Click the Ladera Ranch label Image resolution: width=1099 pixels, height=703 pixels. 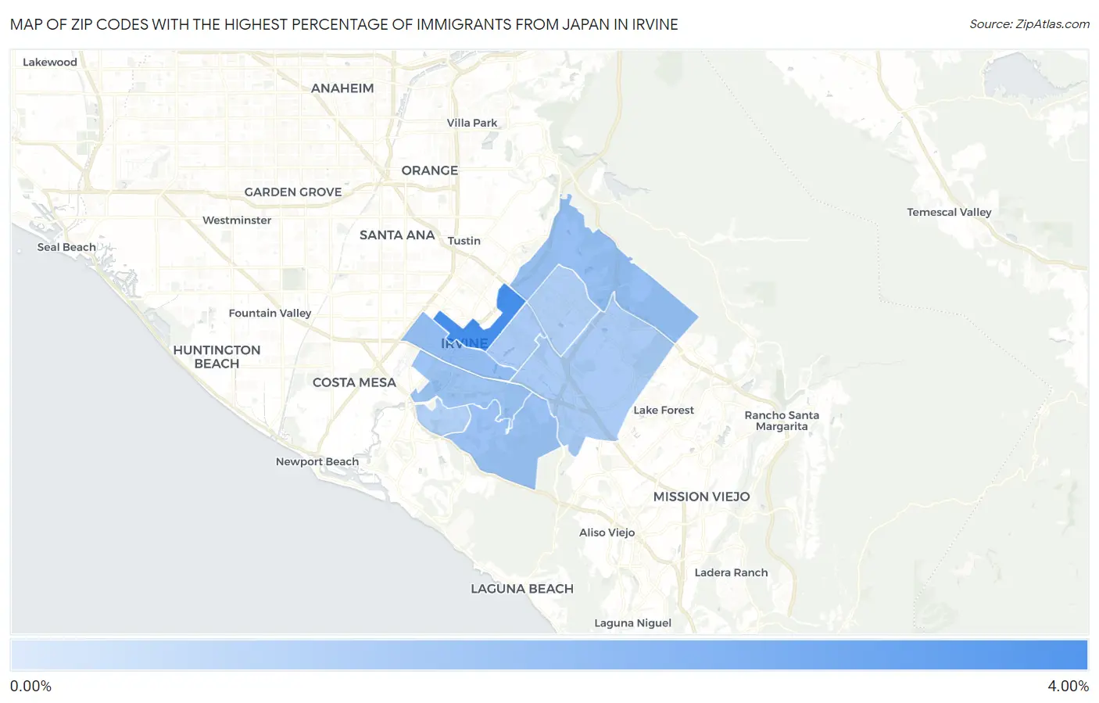(732, 572)
